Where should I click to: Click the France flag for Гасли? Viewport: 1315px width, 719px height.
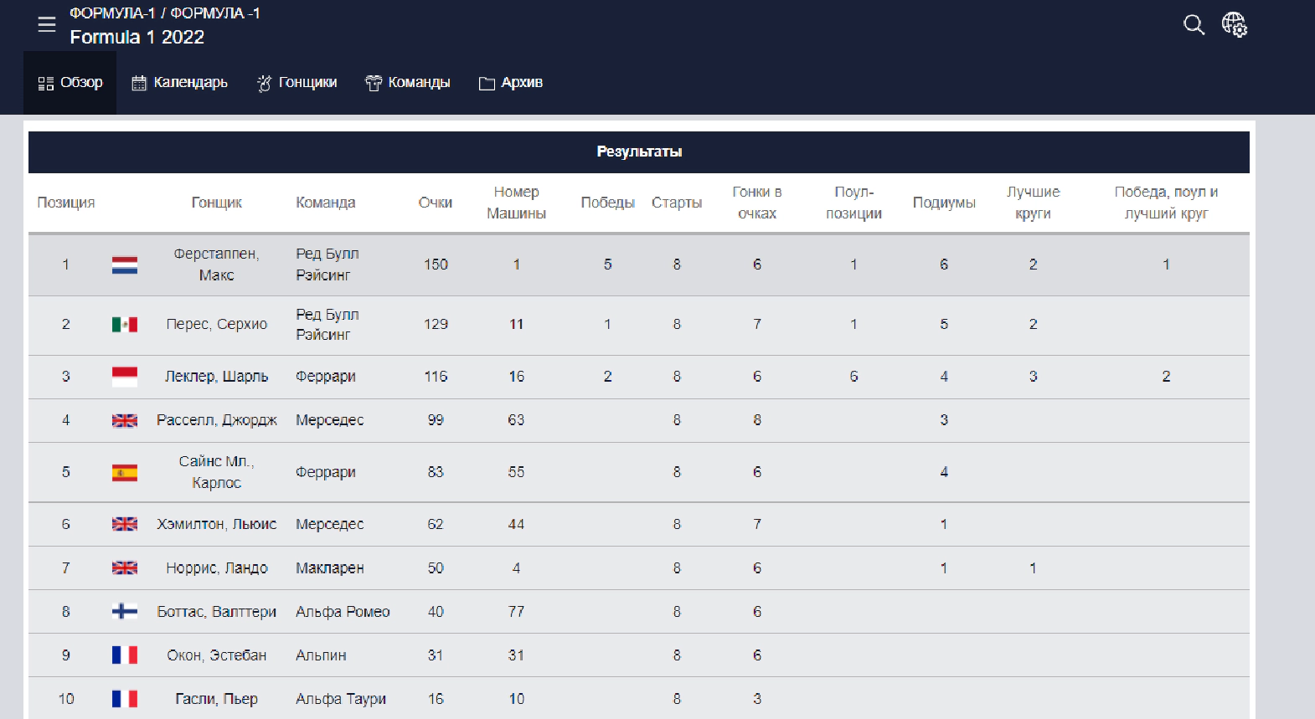pos(125,699)
